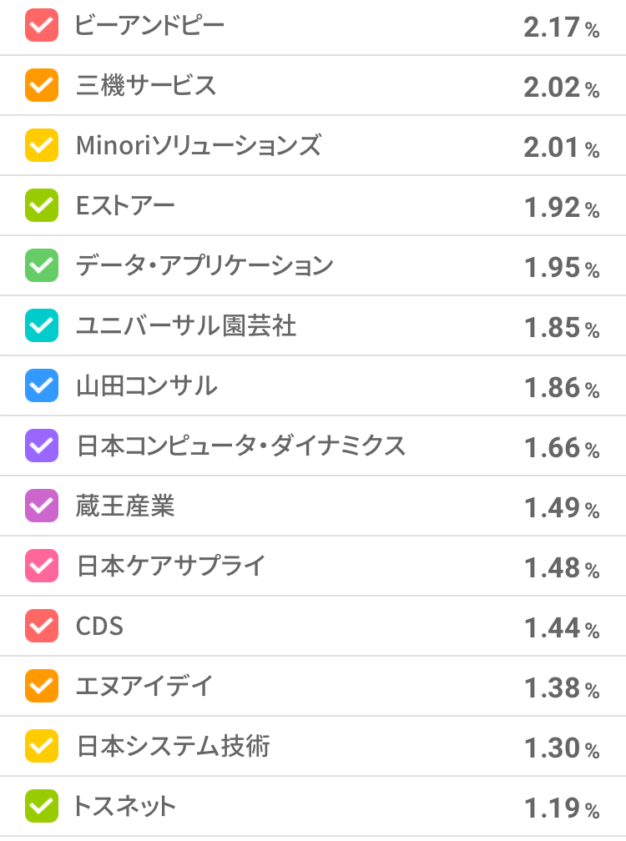
Task: Uncheck the ユニバーサル園芸社 checkbox
Action: tap(42, 325)
